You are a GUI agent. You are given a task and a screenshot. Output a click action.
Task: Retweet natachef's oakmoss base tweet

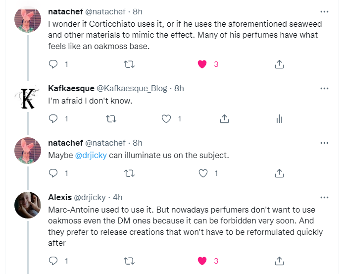pyautogui.click(x=129, y=64)
